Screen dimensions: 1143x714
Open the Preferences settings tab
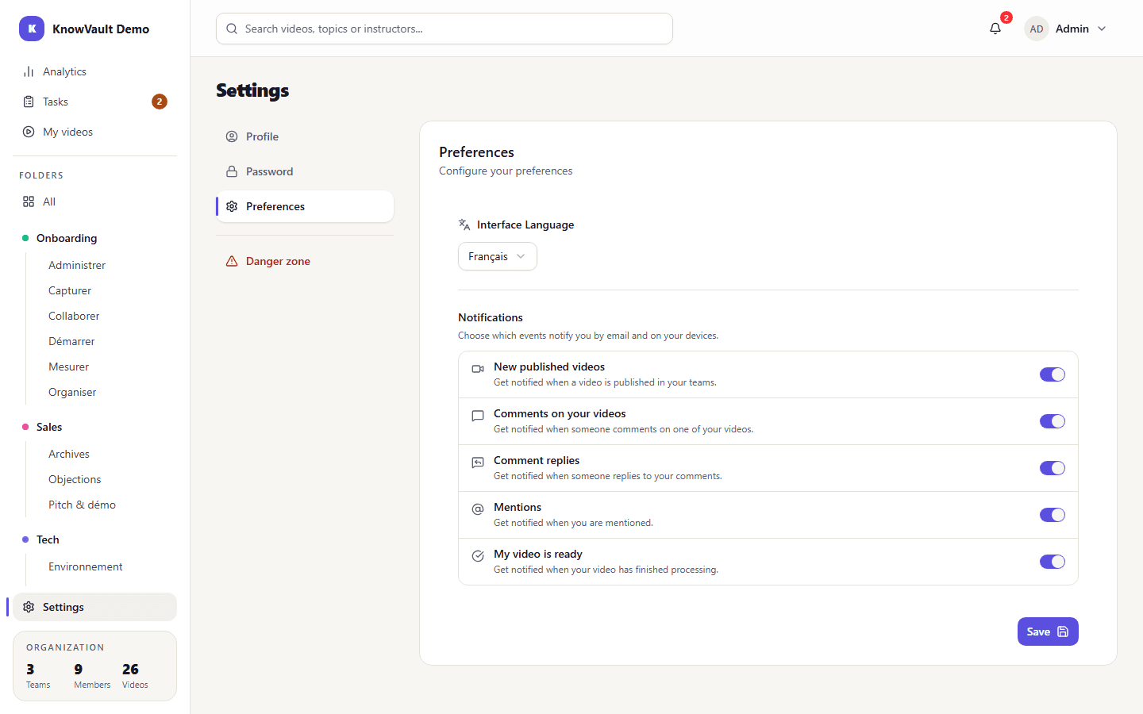coord(305,206)
